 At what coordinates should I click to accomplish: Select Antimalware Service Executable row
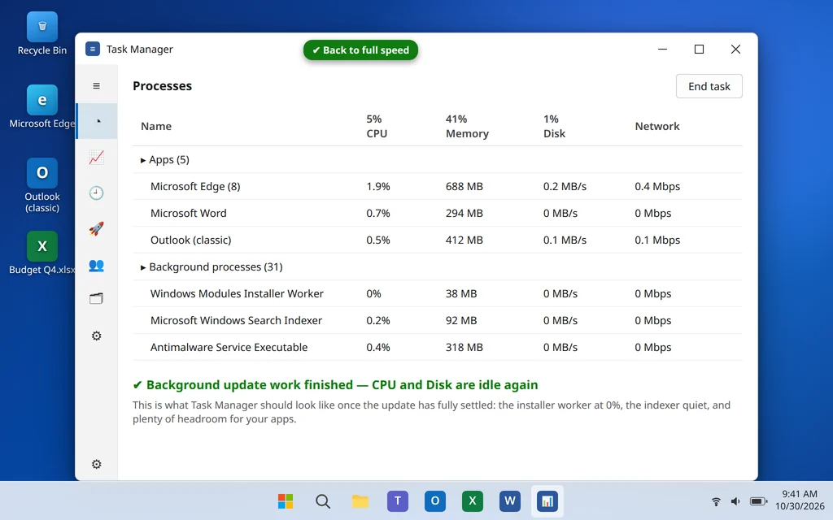point(437,347)
